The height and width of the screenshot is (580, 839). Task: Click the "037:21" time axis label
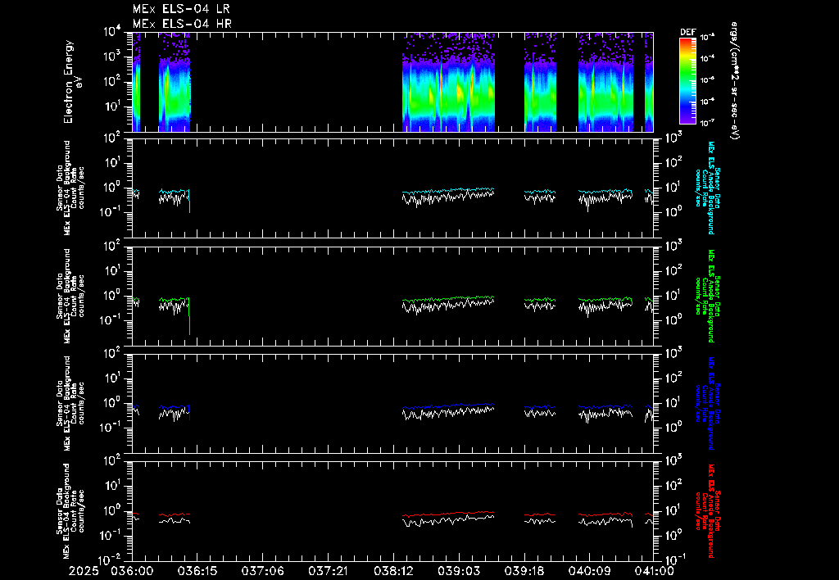[x=328, y=571]
